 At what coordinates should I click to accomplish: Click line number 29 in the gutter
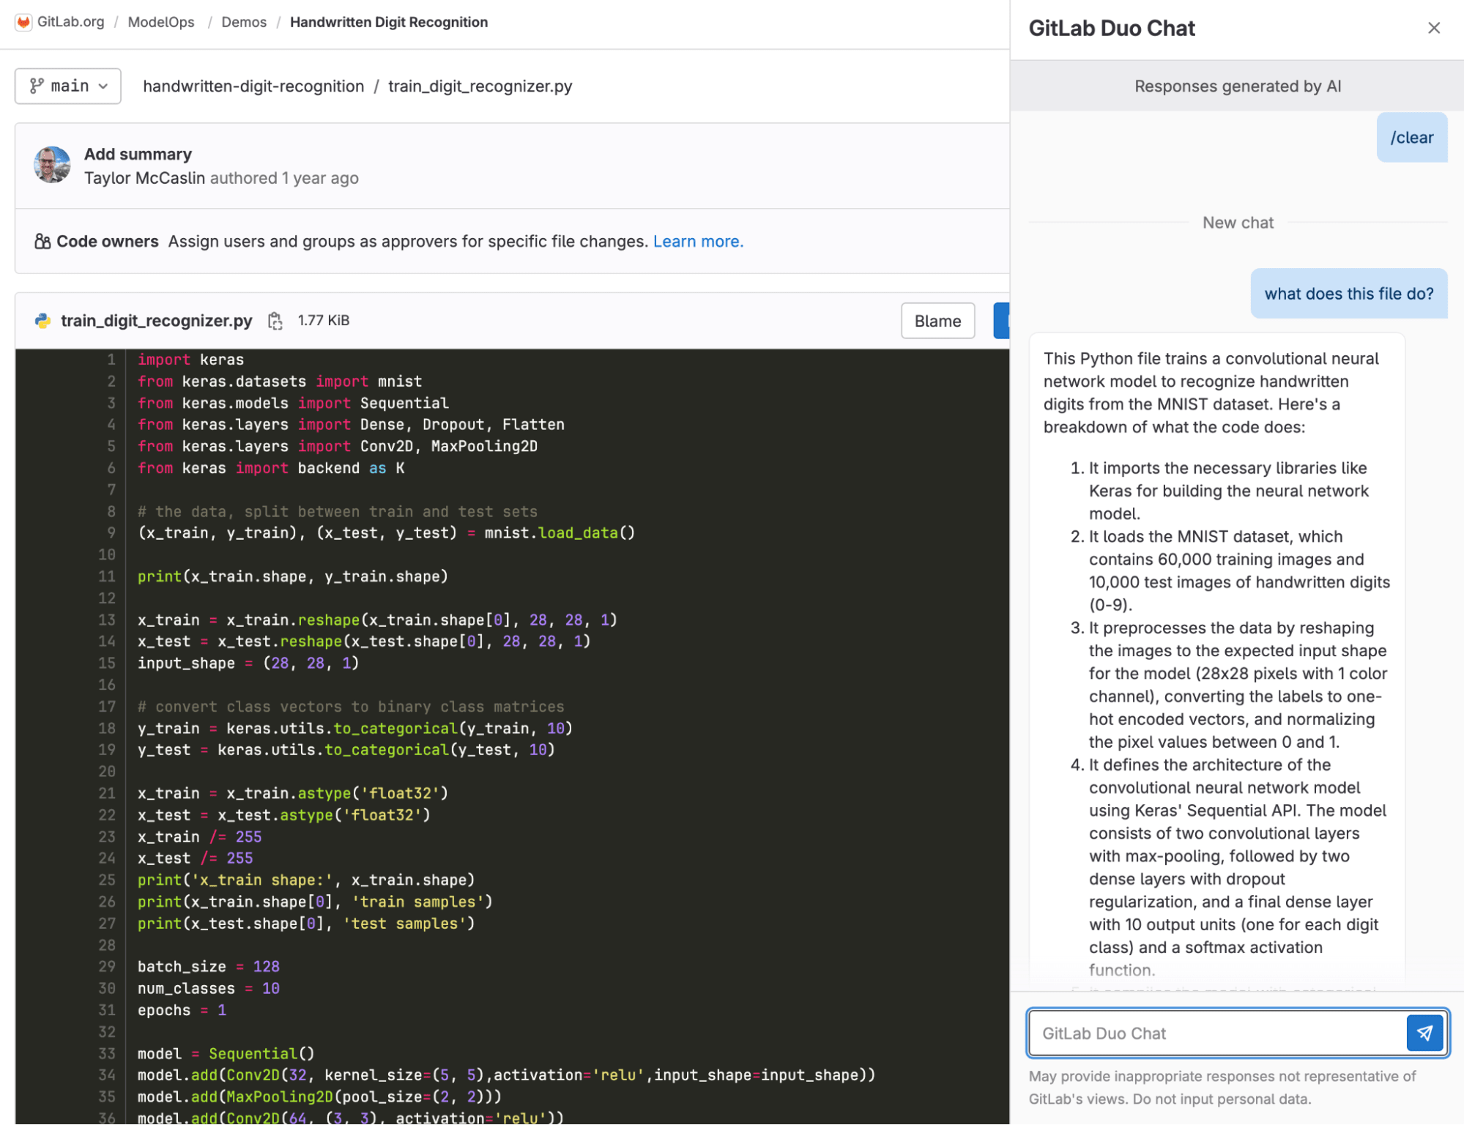point(107,967)
